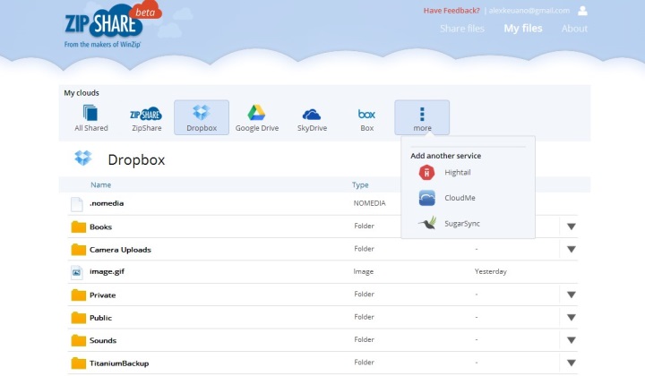Click the user account profile icon

(583, 11)
